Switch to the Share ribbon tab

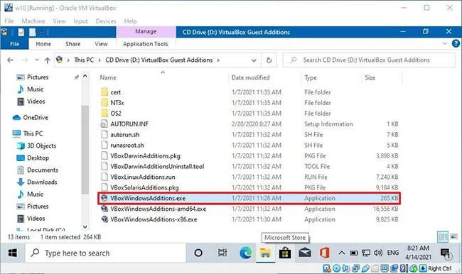72,44
